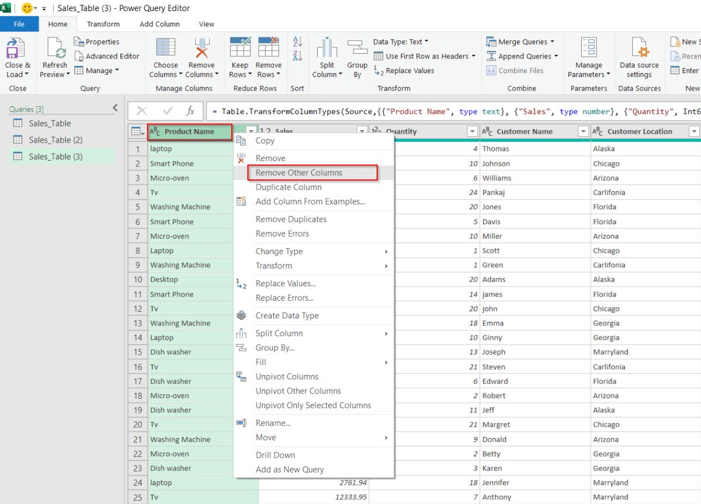Open filter dropdown on Customer Location column

[694, 131]
